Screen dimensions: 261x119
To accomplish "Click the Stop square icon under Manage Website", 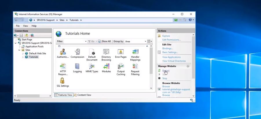I will 159,78.
